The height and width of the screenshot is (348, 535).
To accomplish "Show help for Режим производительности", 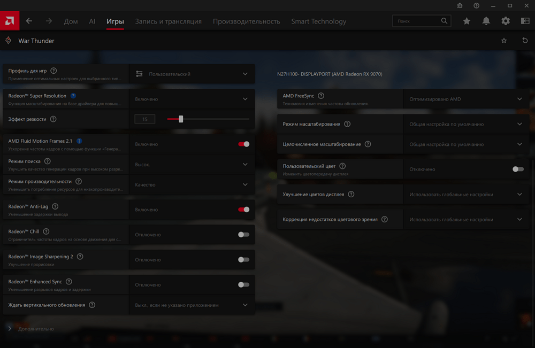I will click(x=79, y=181).
